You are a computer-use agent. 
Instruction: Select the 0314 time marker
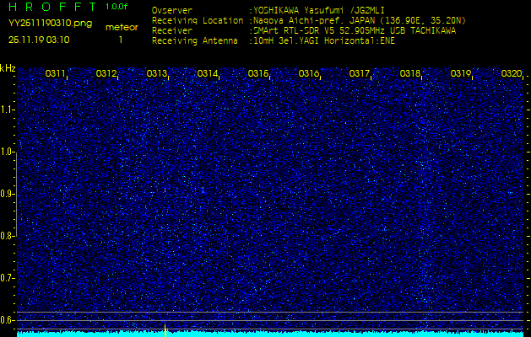pos(208,74)
